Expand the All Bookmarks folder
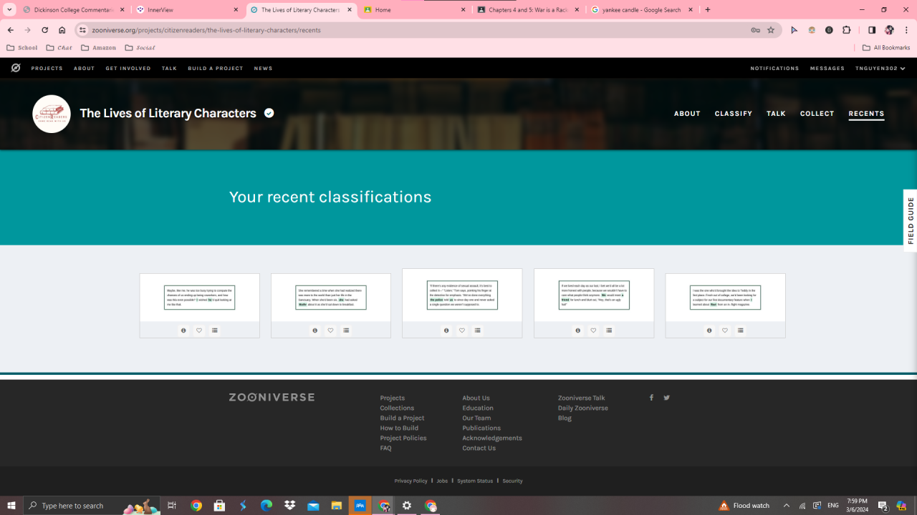The height and width of the screenshot is (515, 917). (x=886, y=48)
